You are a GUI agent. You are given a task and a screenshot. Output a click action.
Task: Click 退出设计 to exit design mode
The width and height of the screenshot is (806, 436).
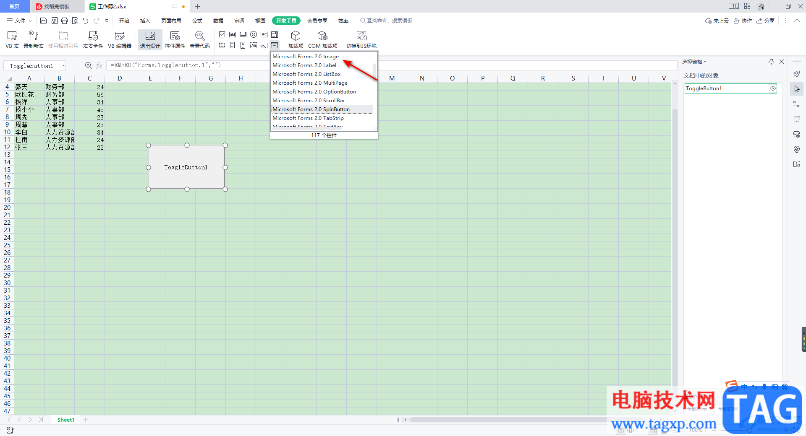point(150,40)
